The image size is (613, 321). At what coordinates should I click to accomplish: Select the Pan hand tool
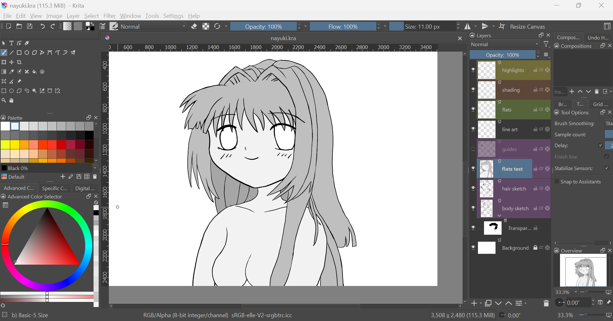click(x=11, y=101)
